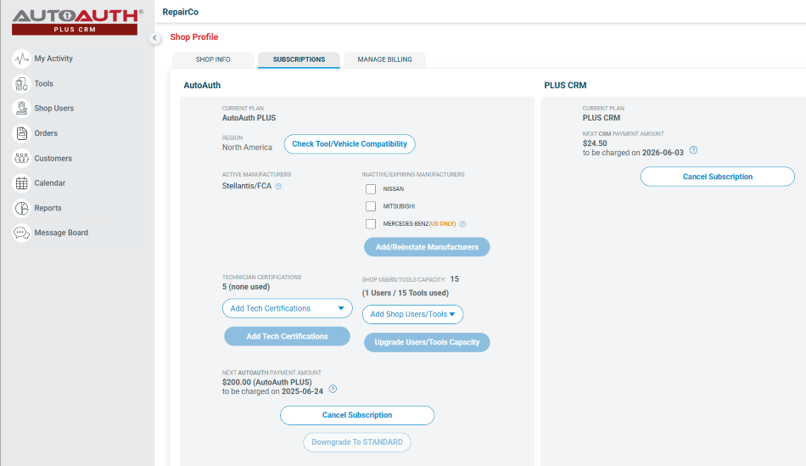806x466 pixels.
Task: Check the MITSUBISHI manufacturer checkbox
Action: pyautogui.click(x=371, y=206)
